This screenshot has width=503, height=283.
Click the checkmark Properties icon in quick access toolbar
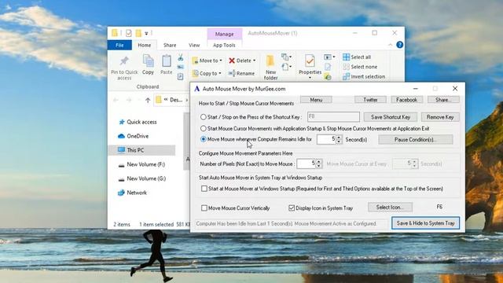pos(129,33)
